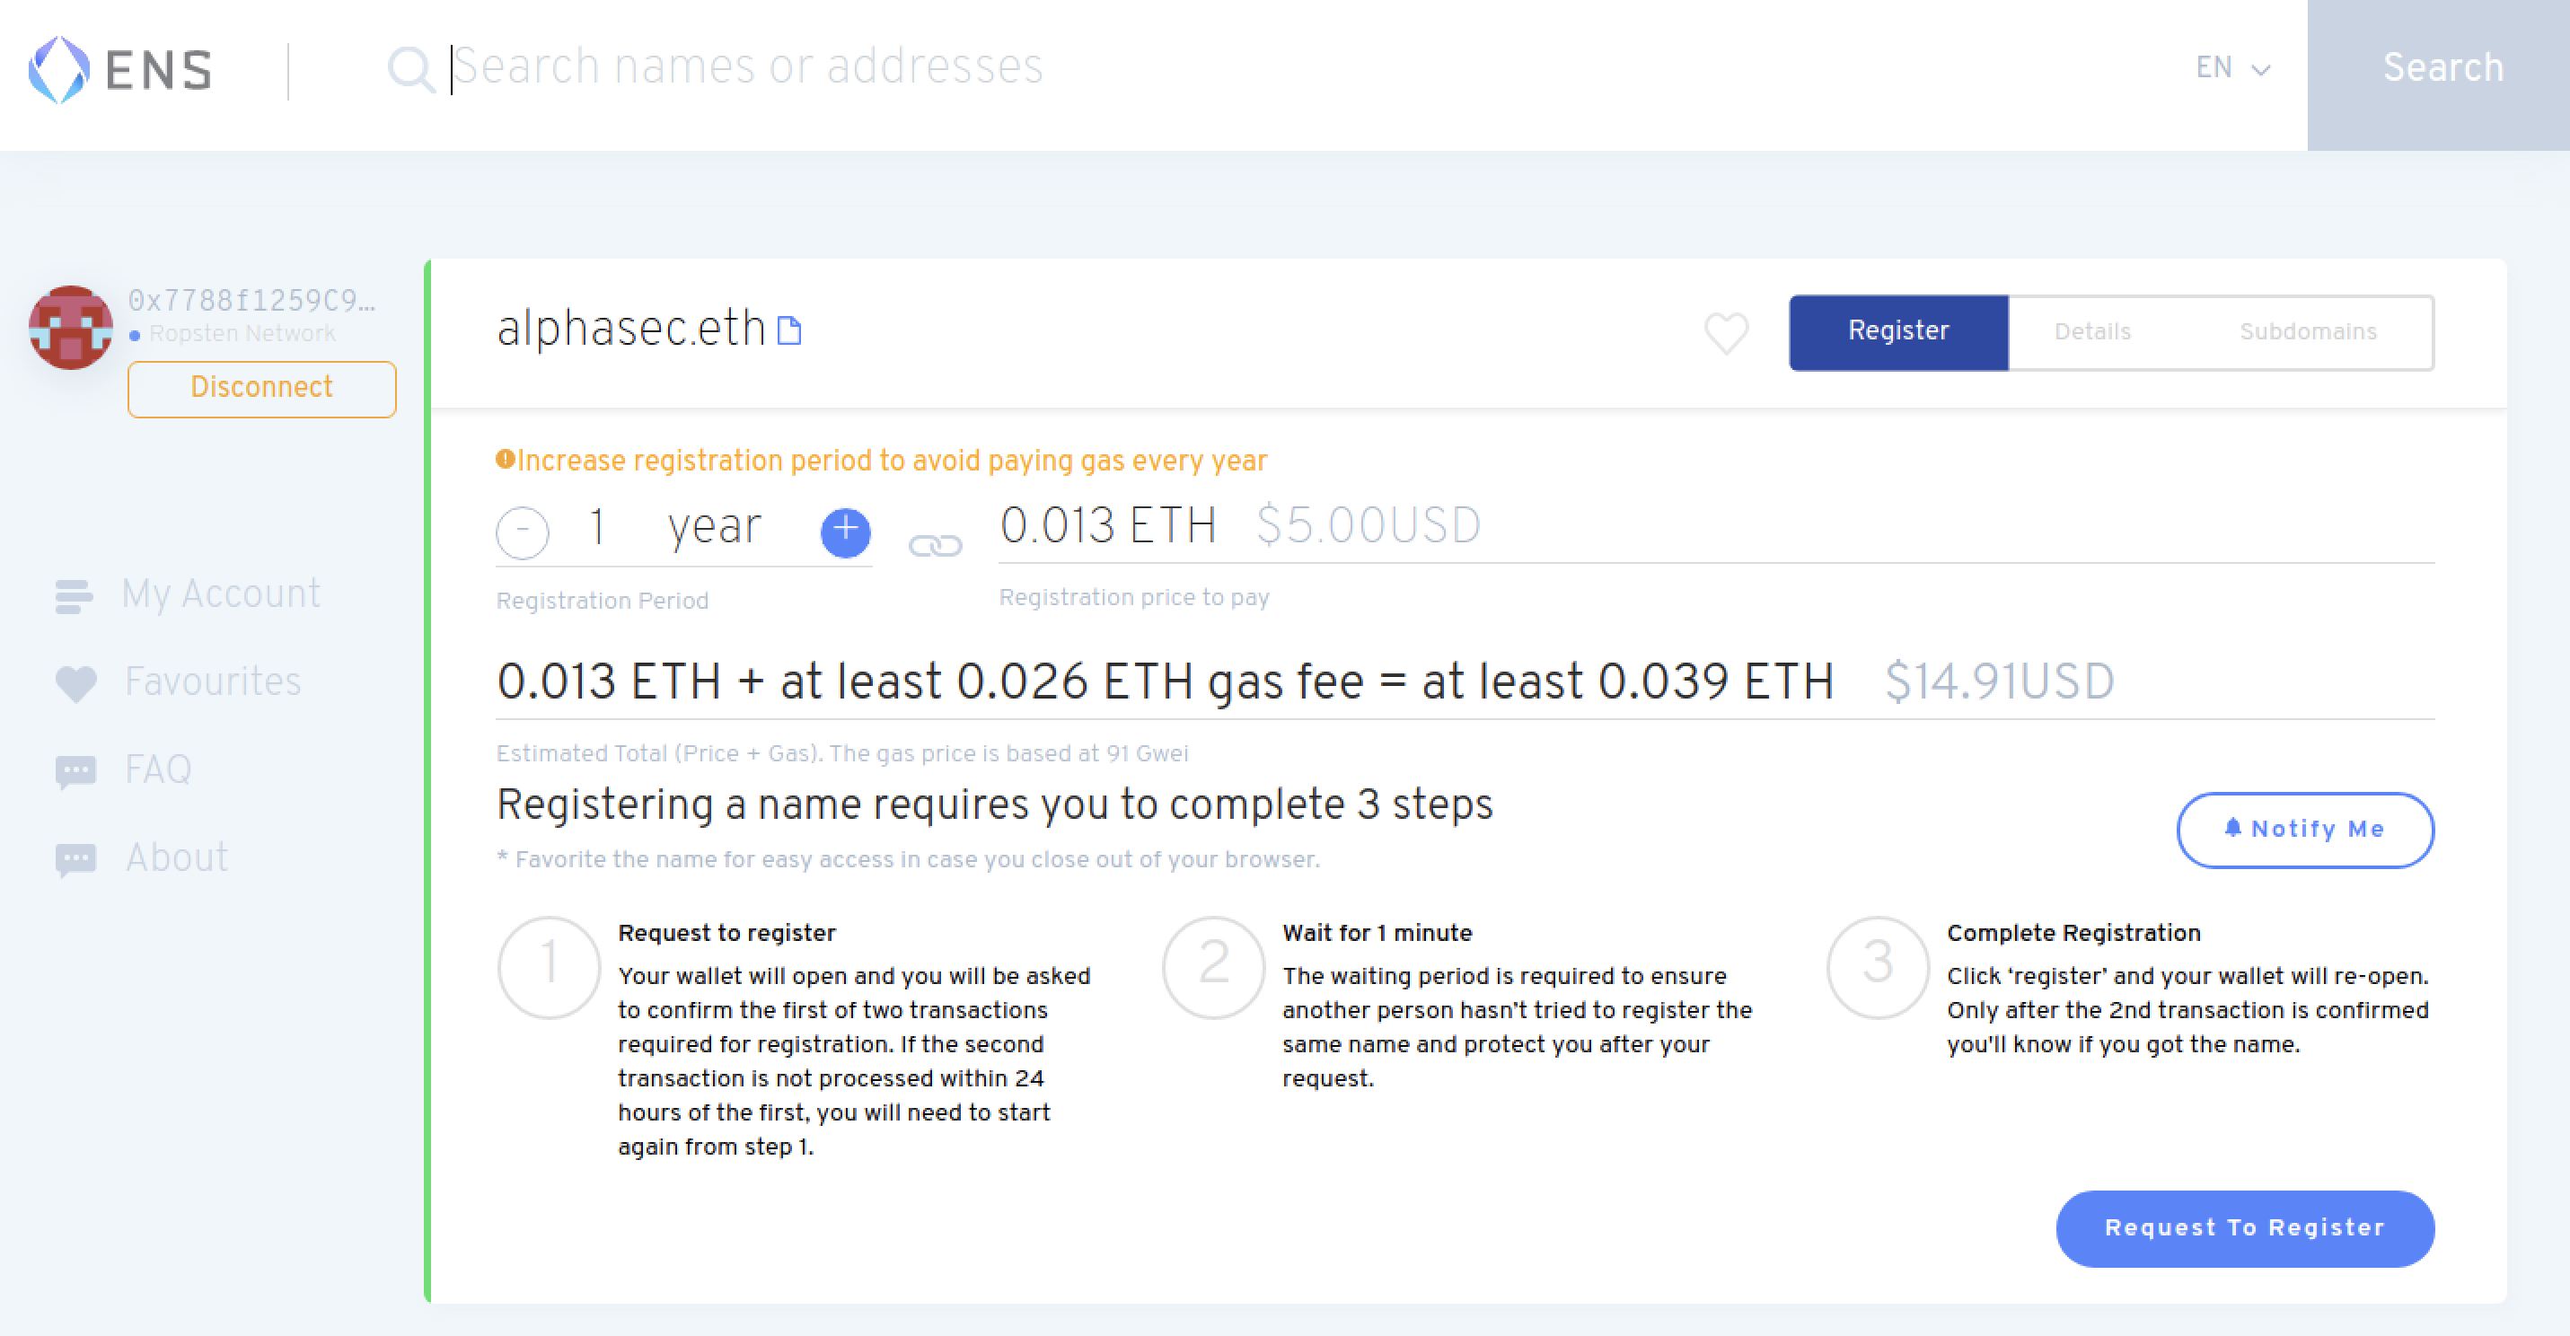Click the plus stepper to increase registration years

[847, 531]
